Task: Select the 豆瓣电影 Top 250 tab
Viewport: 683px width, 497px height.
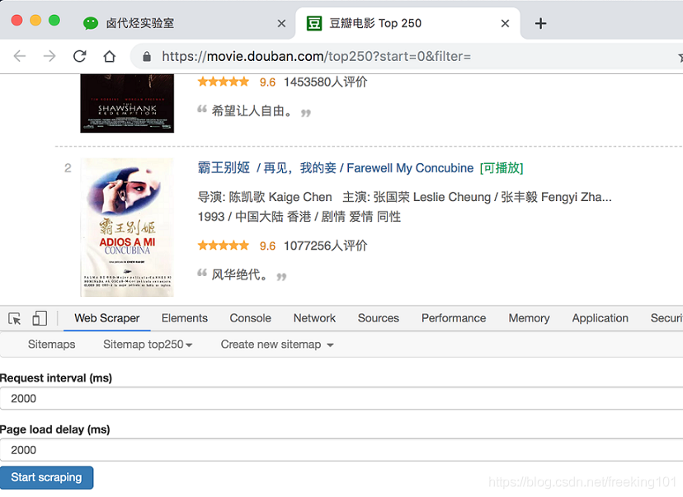Action: click(x=407, y=23)
